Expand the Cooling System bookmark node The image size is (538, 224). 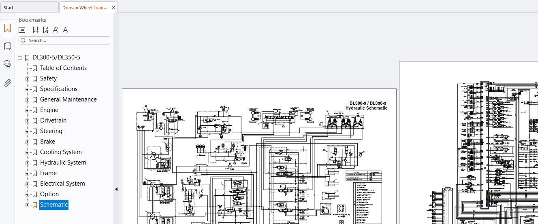click(x=27, y=152)
